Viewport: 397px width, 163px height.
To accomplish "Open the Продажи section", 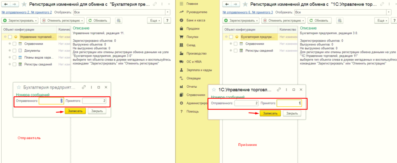I will tap(193, 29).
